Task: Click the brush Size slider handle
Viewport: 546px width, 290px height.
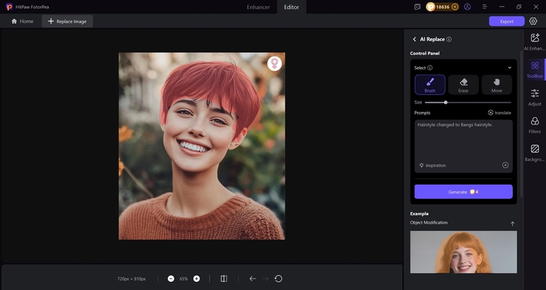Action: [445, 102]
